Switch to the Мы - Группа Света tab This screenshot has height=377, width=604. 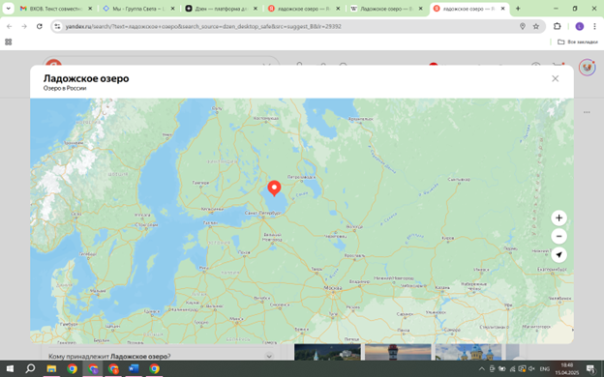tap(137, 9)
